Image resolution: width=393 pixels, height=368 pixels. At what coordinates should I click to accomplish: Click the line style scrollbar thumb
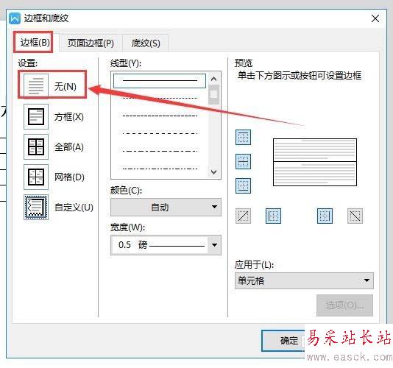point(213,94)
